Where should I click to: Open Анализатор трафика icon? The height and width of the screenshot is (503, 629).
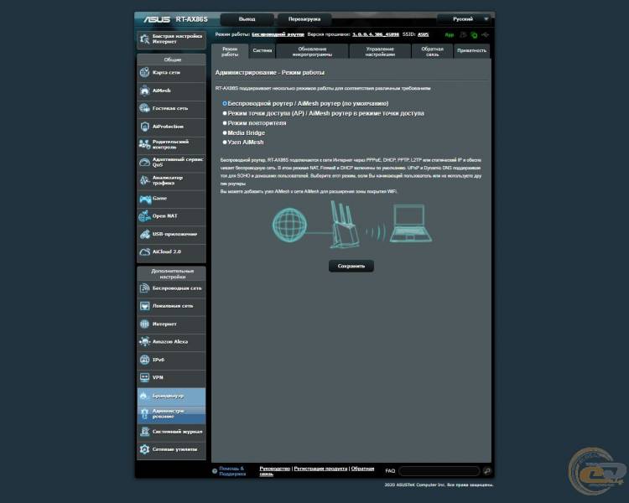point(144,180)
